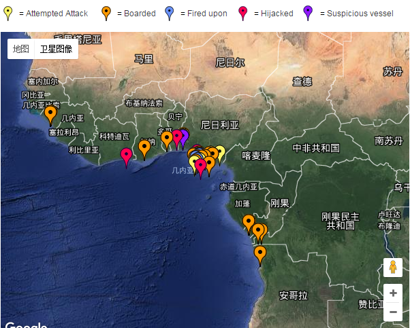
Task: Switch to 卫星图像 satellite imagery view
Action: [56, 49]
